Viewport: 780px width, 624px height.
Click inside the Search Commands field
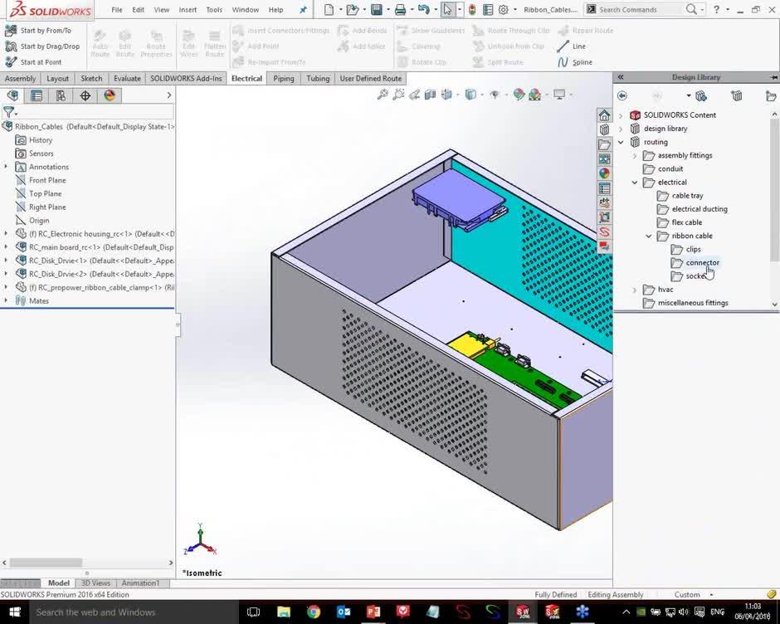(647, 10)
